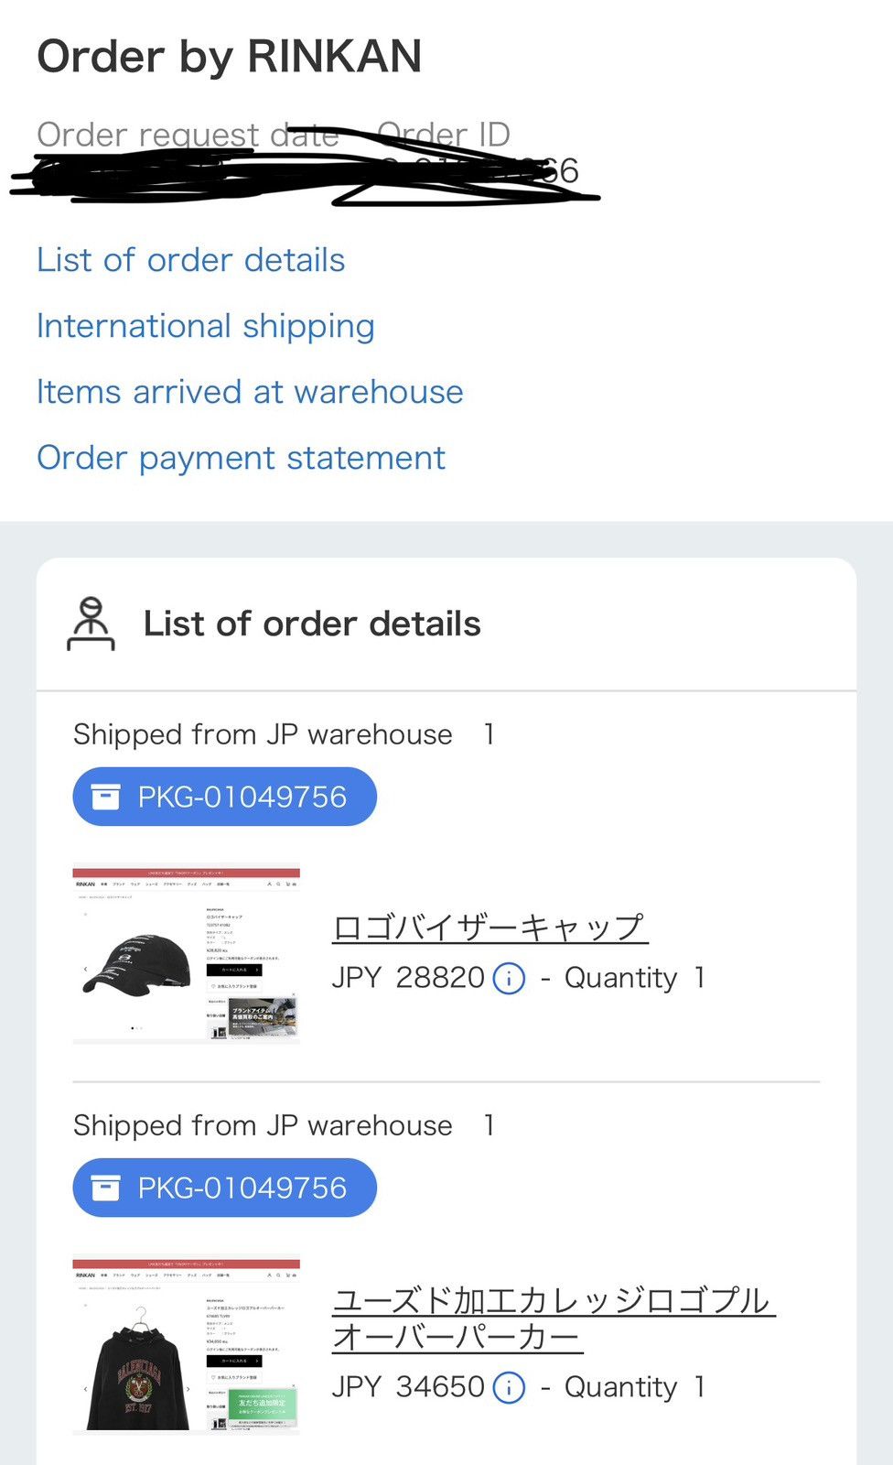The width and height of the screenshot is (893, 1465).
Task: Click the info icon beside JPY 34650
Action: [x=509, y=1388]
